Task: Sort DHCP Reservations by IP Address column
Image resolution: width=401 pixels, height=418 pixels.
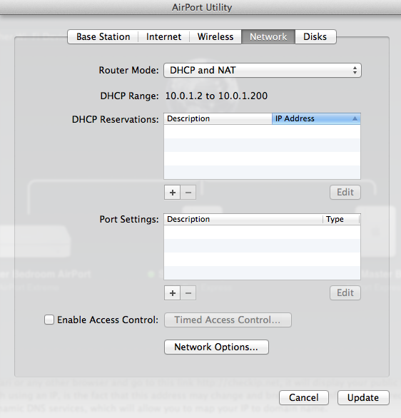Action: click(x=316, y=118)
